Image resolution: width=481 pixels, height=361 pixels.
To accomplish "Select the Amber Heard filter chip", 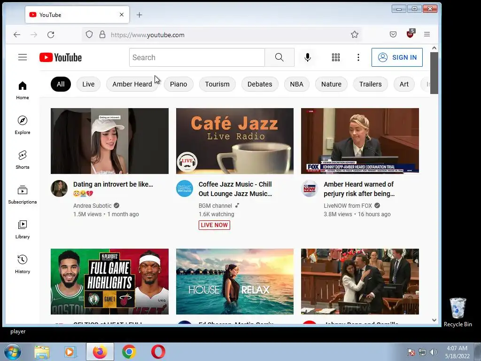I will (x=132, y=84).
